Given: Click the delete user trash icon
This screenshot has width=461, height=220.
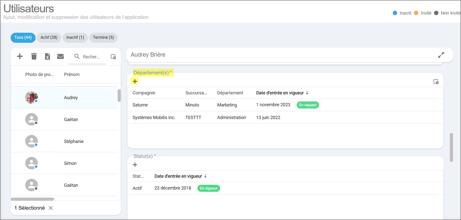Looking at the screenshot, I should (34, 56).
